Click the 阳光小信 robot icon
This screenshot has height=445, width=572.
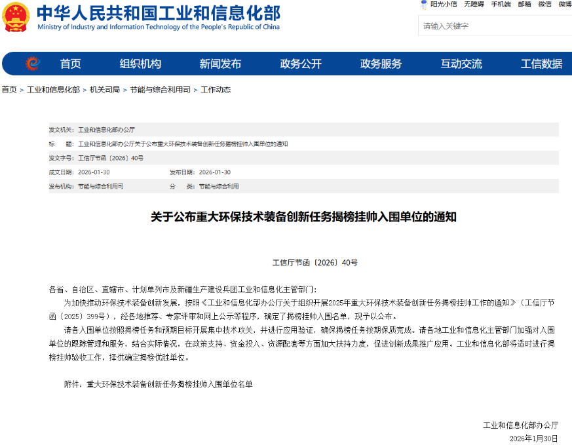pos(425,4)
